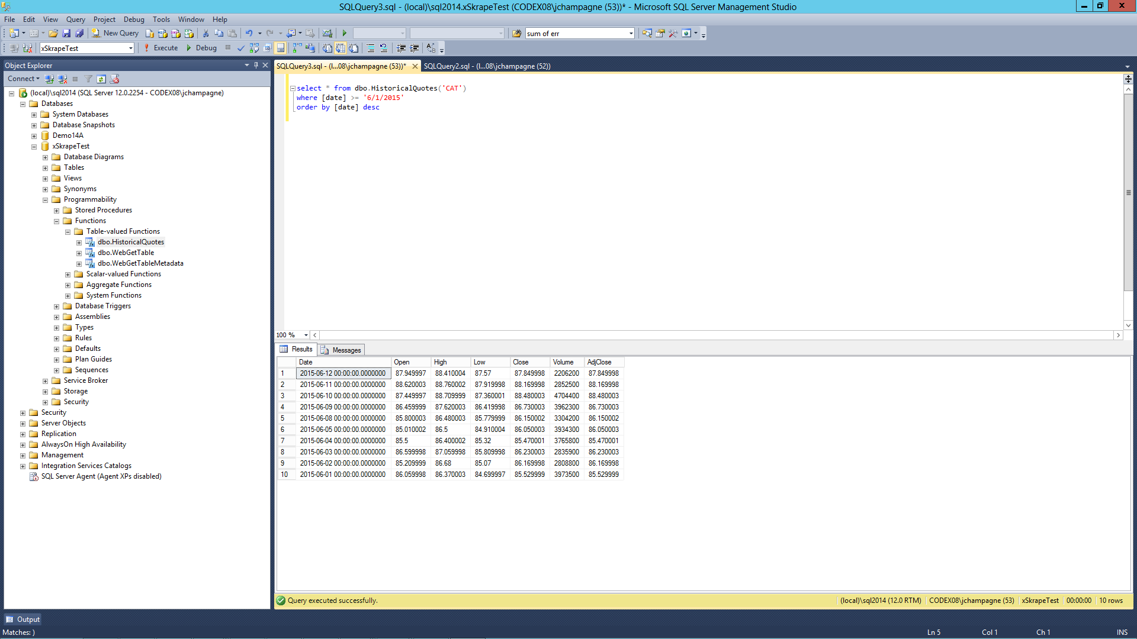Pin the Object Explorer panel with pushpin
The height and width of the screenshot is (639, 1137).
point(256,65)
